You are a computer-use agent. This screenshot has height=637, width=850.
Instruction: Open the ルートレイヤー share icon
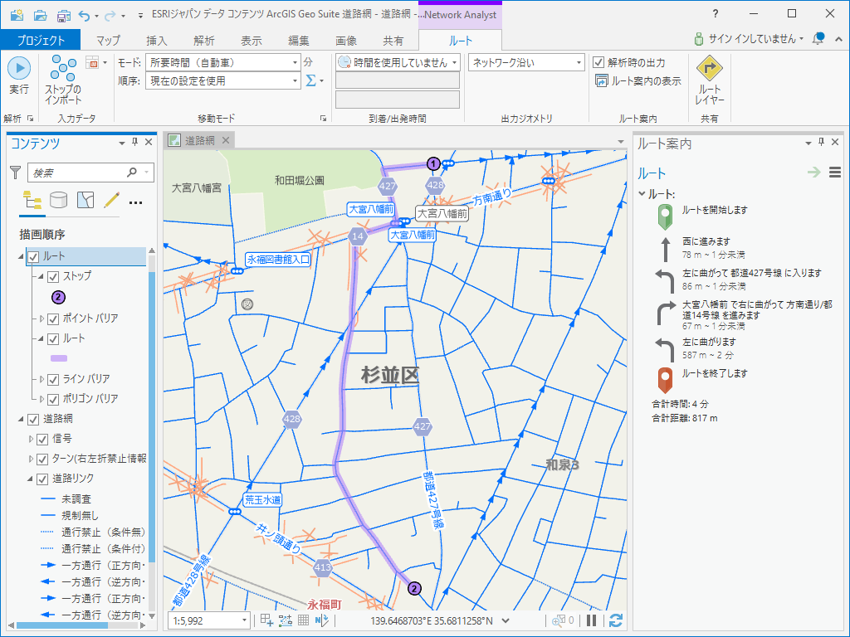click(x=710, y=68)
